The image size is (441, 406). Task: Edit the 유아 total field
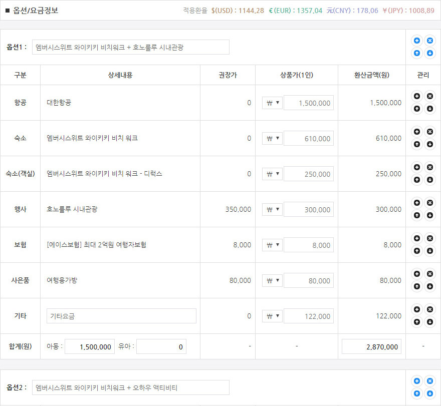(161, 346)
